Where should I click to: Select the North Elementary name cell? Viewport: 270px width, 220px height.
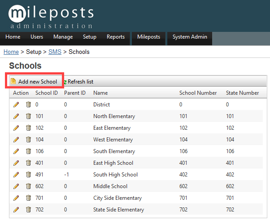[114, 116]
